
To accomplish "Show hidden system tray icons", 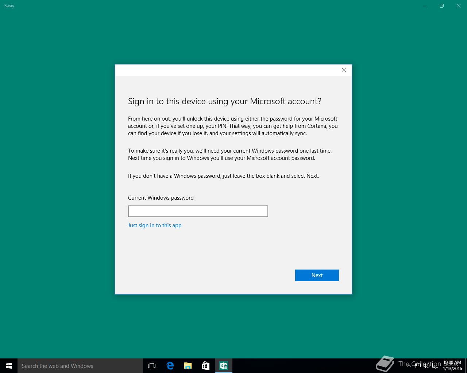I will pos(409,365).
